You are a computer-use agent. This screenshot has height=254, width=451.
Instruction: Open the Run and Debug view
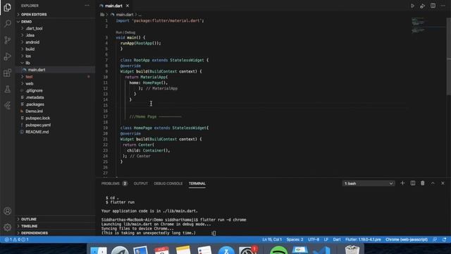point(8,56)
